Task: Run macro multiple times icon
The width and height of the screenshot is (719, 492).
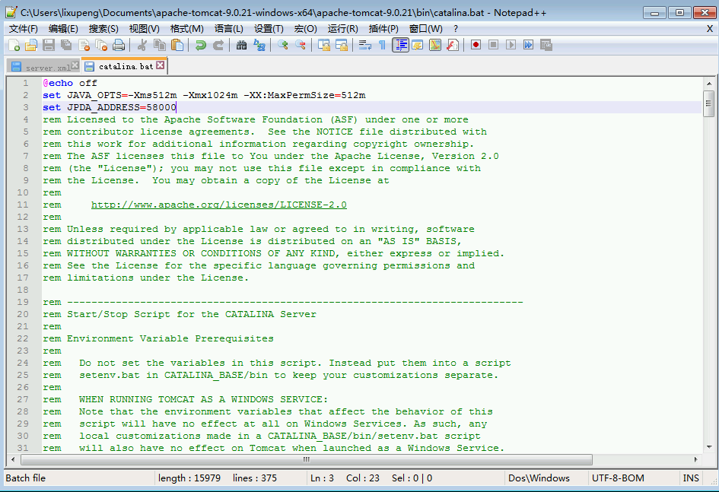Action: tap(528, 45)
